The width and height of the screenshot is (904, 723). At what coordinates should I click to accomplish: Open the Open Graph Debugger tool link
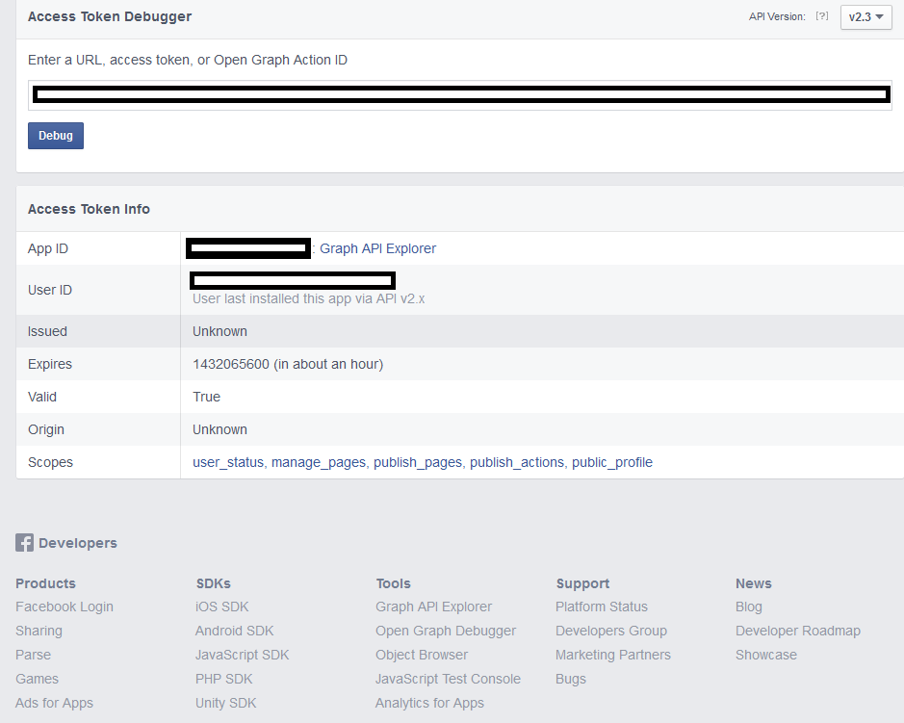[x=446, y=631]
